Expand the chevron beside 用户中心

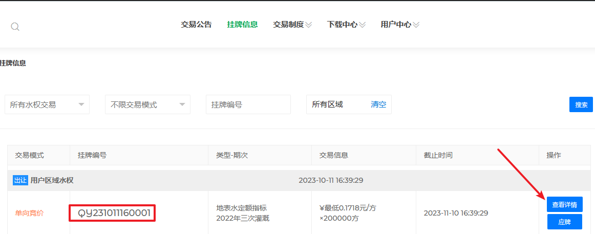click(416, 25)
